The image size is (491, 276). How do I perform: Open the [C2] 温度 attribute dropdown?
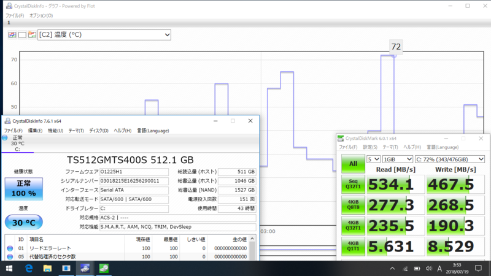[104, 35]
